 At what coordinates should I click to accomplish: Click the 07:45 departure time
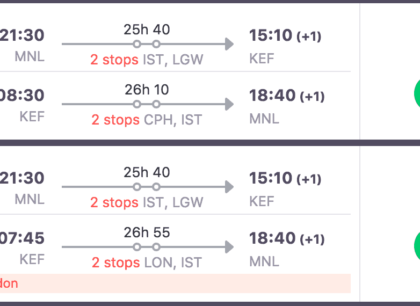[23, 238]
